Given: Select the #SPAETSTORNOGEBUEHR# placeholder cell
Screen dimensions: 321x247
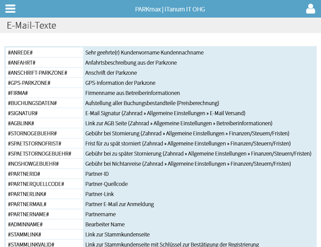Looking at the screenshot, I should pyautogui.click(x=44, y=154).
